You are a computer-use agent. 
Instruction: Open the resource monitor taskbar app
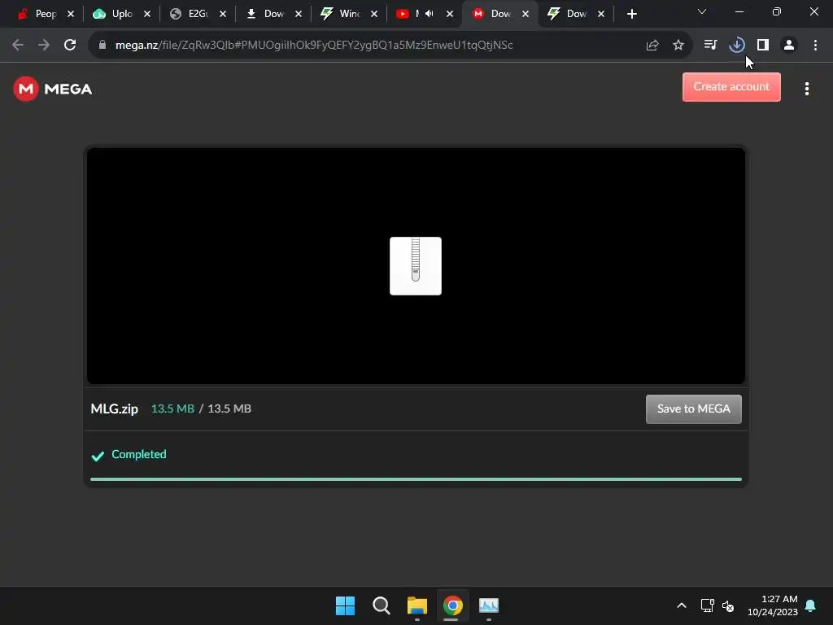pyautogui.click(x=489, y=605)
